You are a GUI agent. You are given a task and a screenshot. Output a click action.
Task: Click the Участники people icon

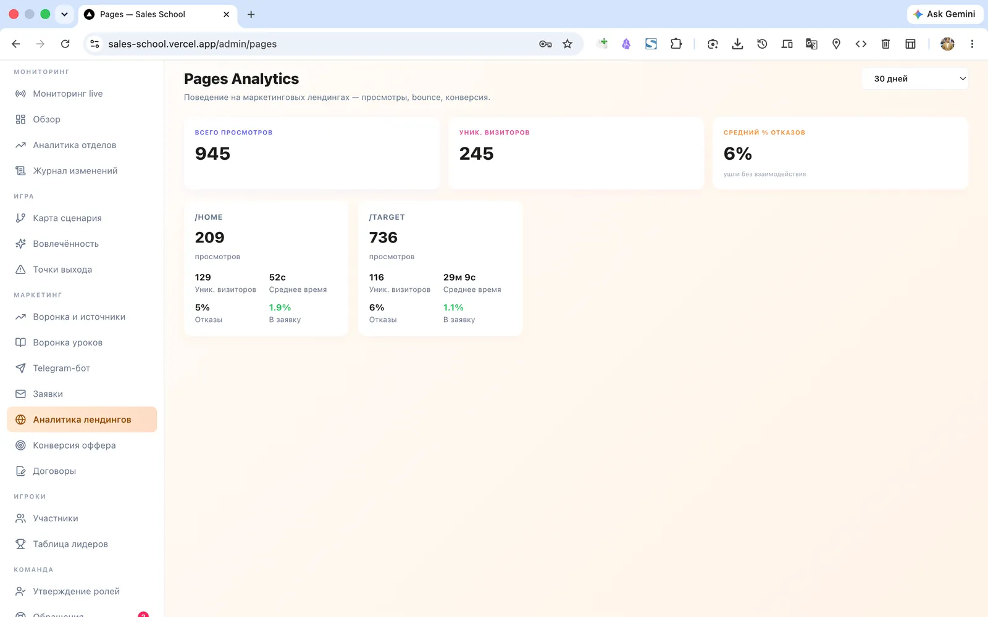[x=20, y=519]
